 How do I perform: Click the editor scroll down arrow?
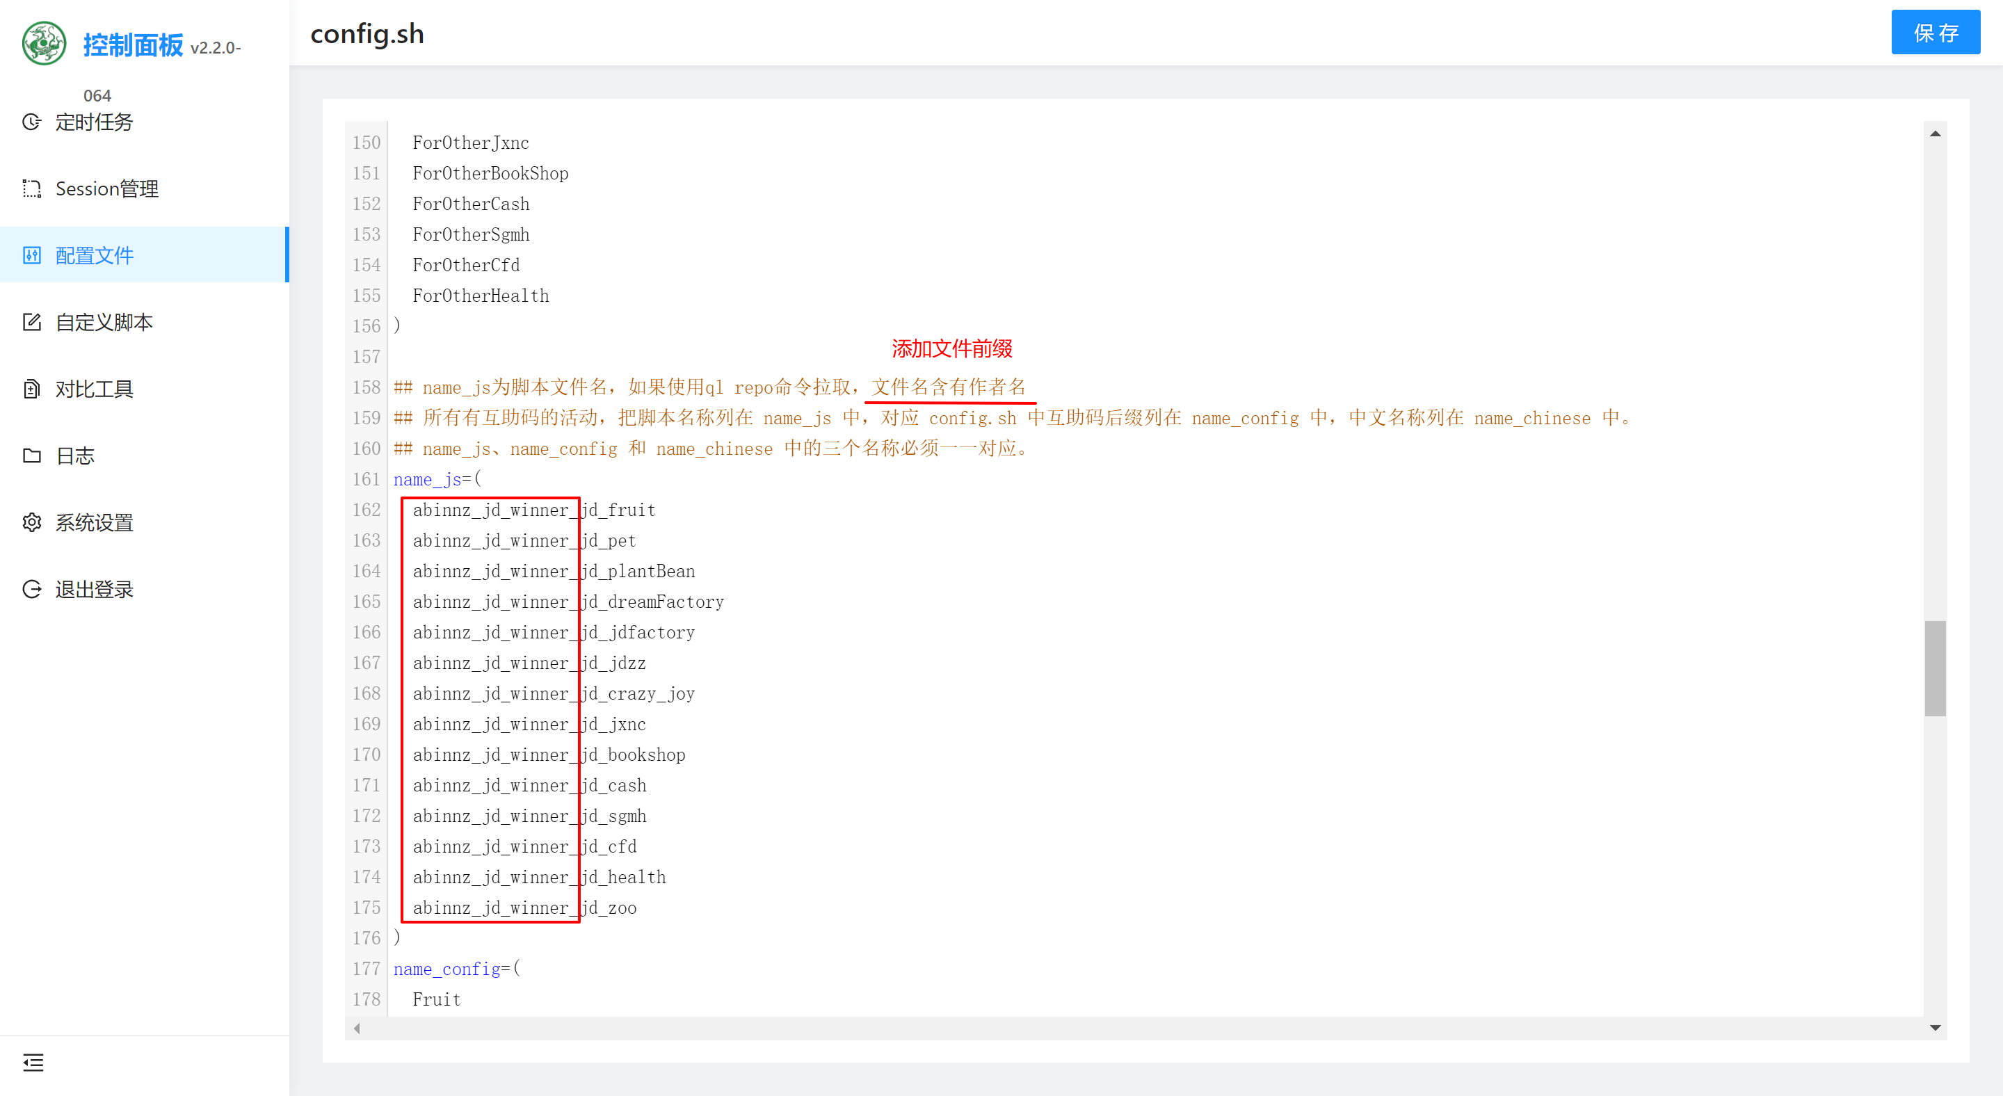[1935, 1028]
